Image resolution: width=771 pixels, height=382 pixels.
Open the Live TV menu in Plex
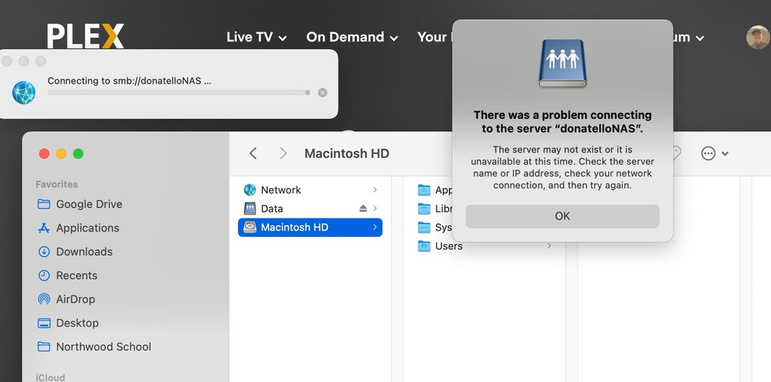(256, 38)
